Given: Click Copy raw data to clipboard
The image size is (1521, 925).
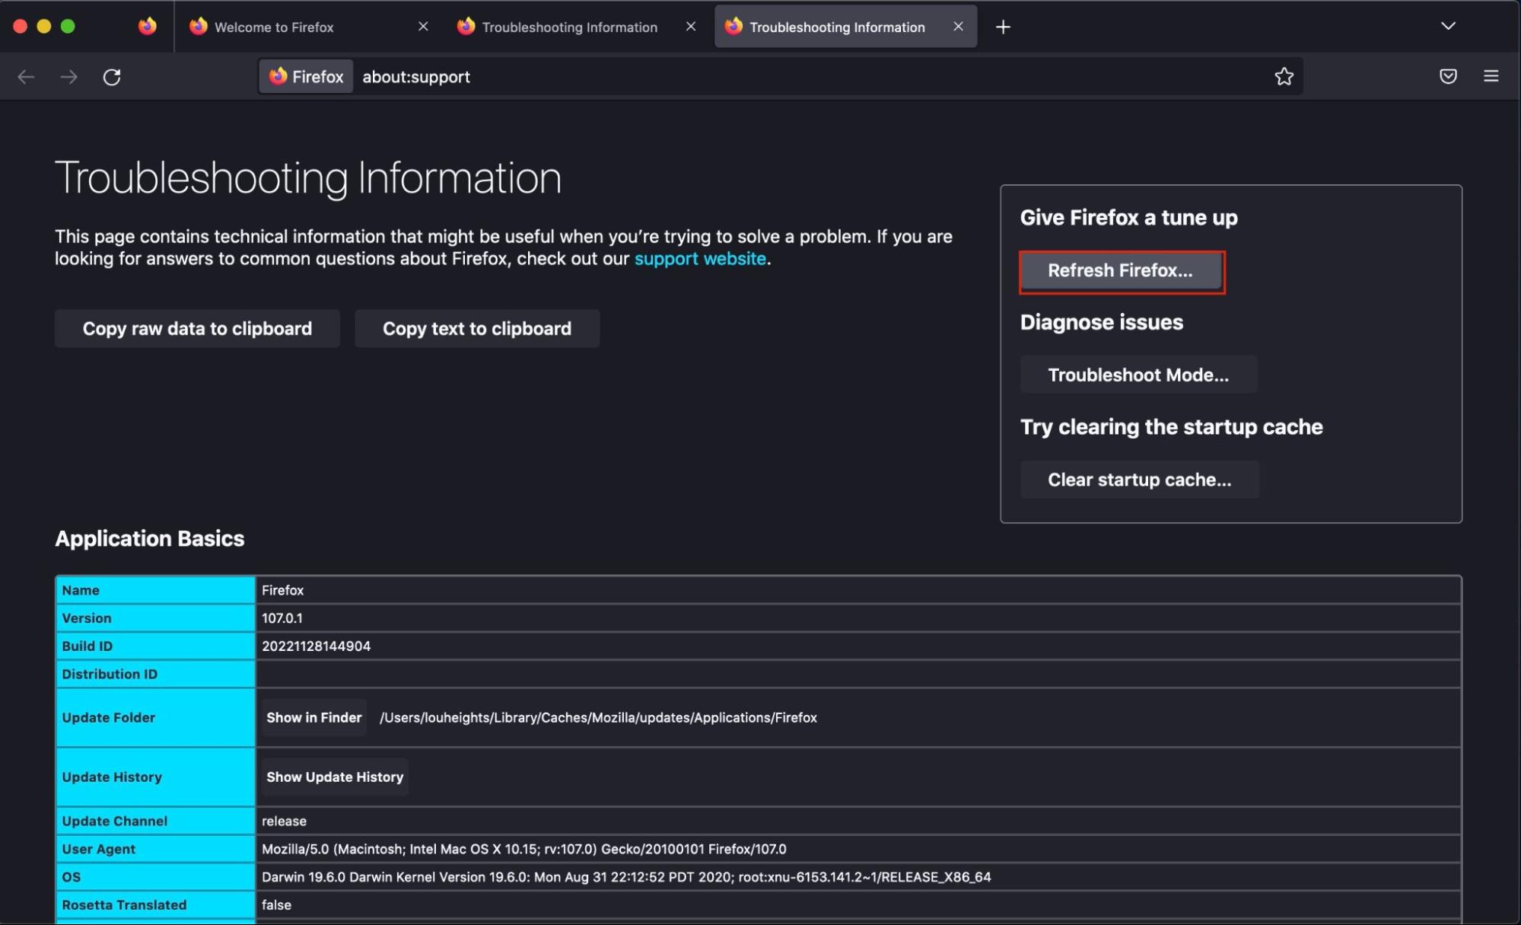Looking at the screenshot, I should (x=197, y=328).
